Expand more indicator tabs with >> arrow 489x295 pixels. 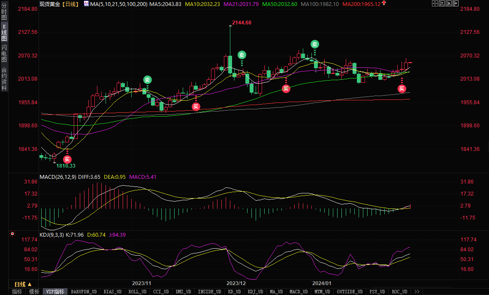[417, 292]
